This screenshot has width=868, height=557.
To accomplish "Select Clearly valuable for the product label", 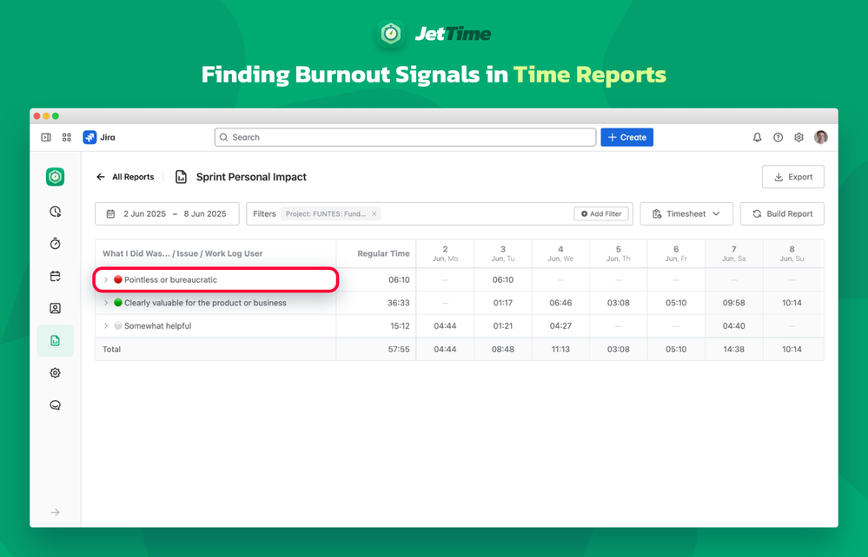I will [x=205, y=303].
